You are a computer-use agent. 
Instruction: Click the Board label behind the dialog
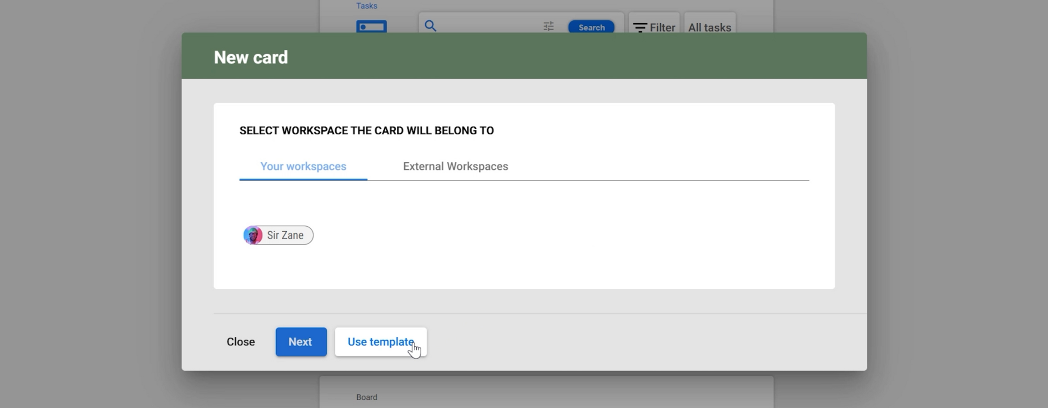pyautogui.click(x=366, y=397)
